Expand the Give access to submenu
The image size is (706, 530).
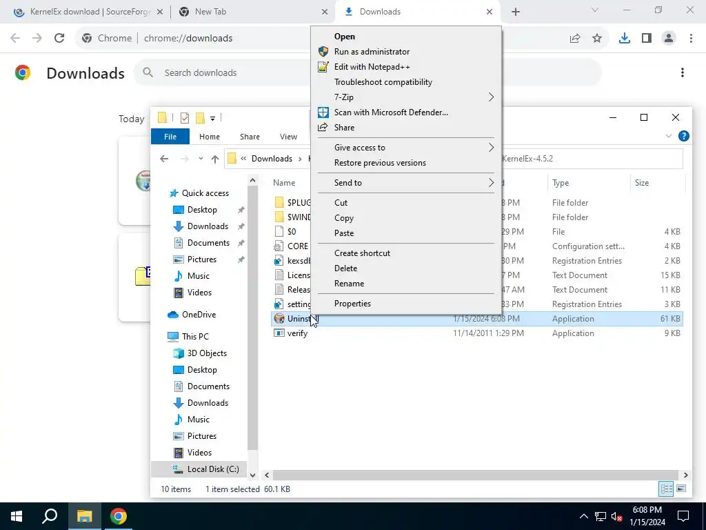pos(406,148)
